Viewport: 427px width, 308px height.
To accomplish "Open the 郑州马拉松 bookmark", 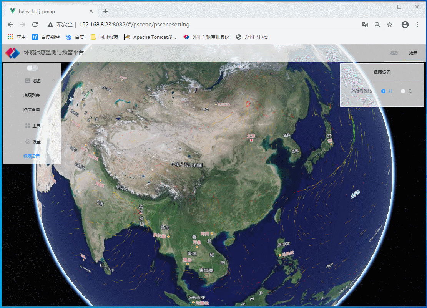I will tap(252, 37).
